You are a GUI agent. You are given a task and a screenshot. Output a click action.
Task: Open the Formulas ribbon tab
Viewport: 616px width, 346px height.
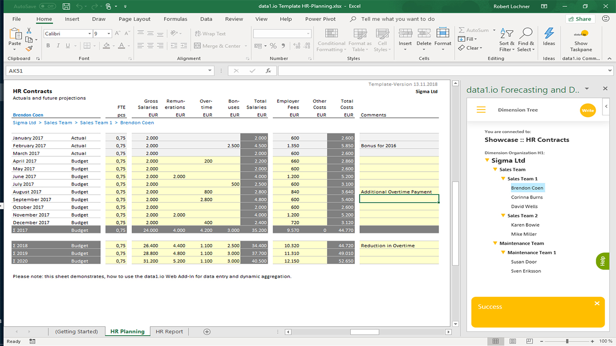click(175, 19)
